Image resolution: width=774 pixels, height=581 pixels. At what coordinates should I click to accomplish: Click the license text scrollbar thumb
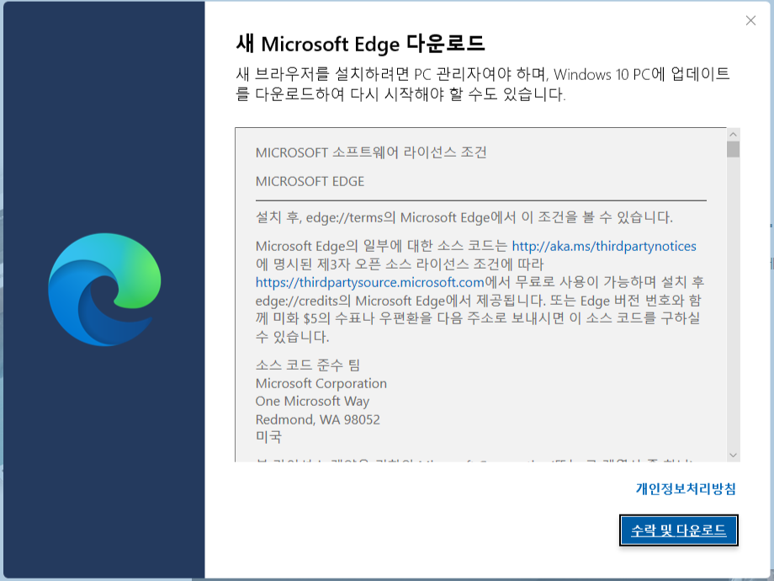click(x=733, y=149)
